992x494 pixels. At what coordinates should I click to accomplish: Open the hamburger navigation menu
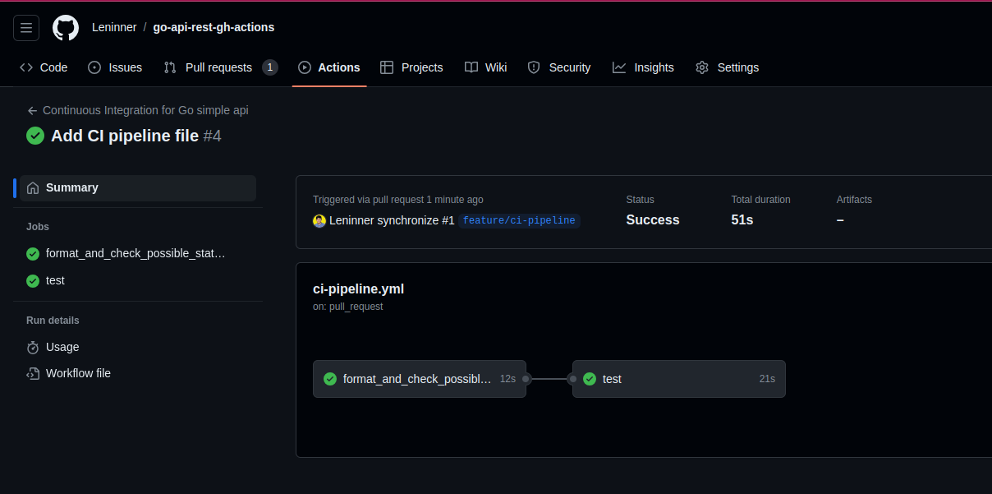[x=26, y=28]
